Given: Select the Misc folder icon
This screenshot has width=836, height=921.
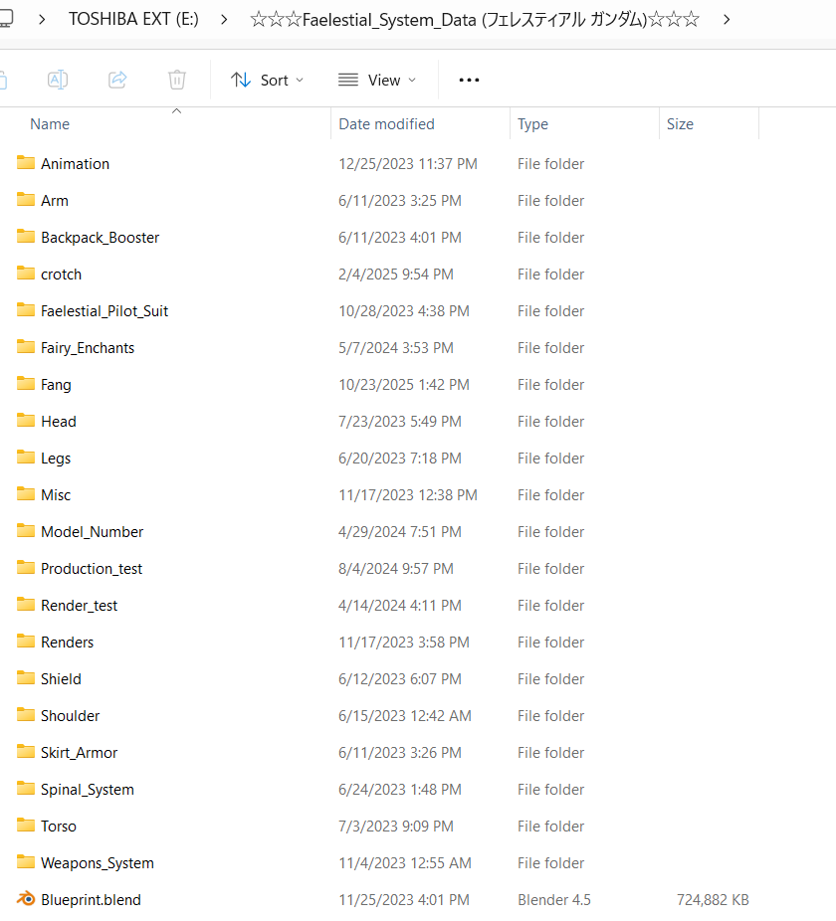Looking at the screenshot, I should [x=25, y=494].
